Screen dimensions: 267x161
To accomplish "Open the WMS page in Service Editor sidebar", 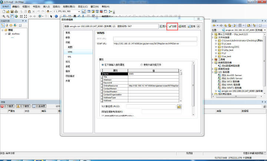I will point(78,52).
